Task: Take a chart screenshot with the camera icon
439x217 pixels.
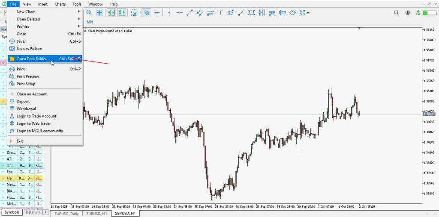Action: click(135, 13)
